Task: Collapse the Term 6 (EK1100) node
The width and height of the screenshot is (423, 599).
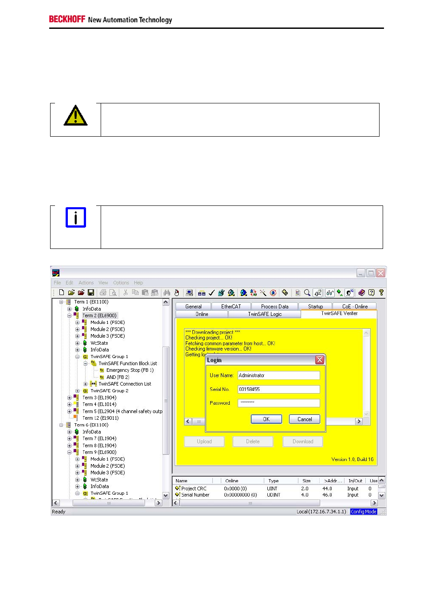Action: pyautogui.click(x=61, y=425)
